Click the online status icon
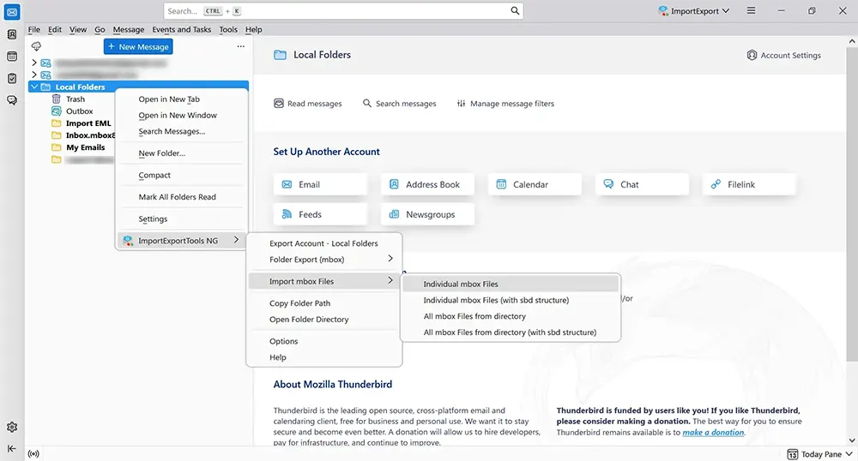The image size is (858, 461). (33, 454)
